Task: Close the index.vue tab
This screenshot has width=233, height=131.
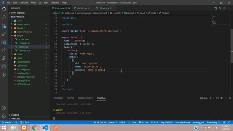Action: click(x=69, y=8)
